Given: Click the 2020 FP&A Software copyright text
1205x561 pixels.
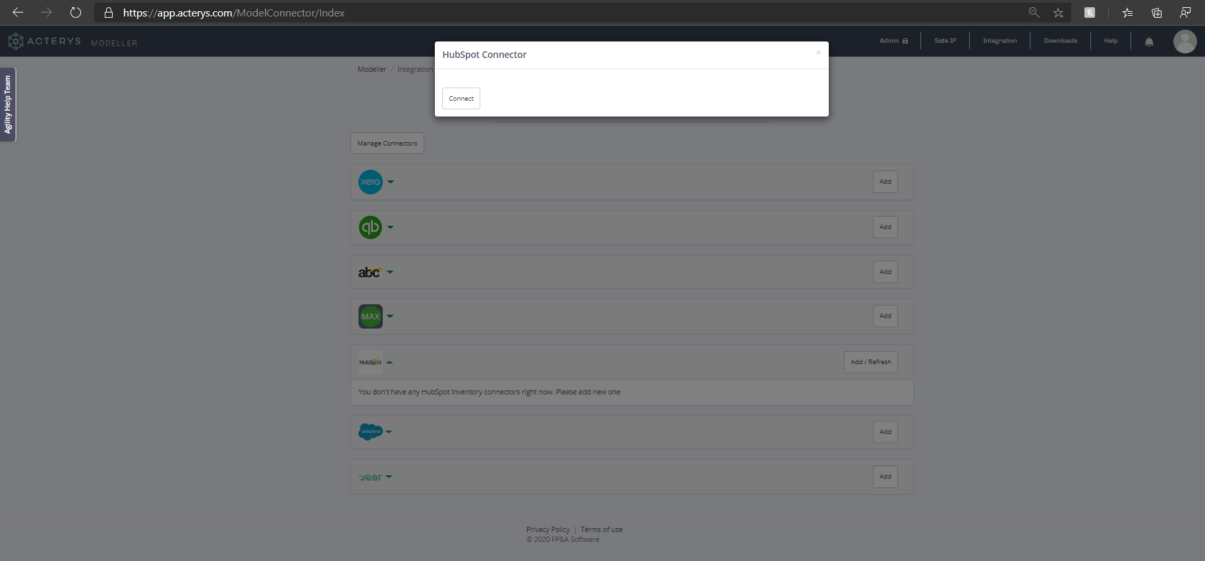Looking at the screenshot, I should pos(563,539).
